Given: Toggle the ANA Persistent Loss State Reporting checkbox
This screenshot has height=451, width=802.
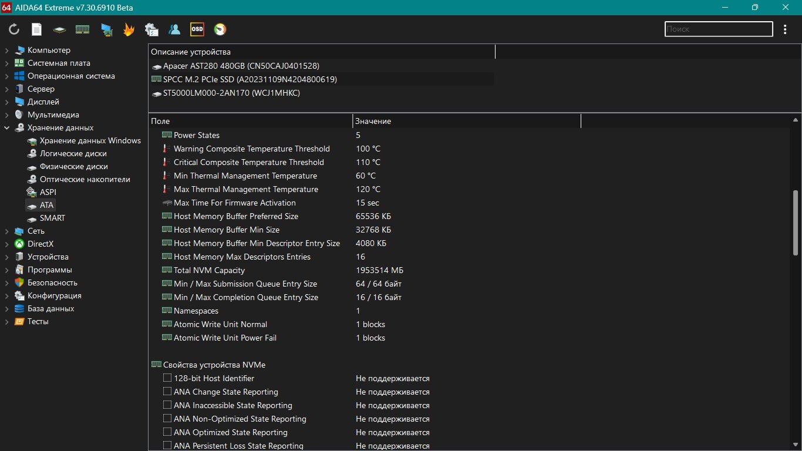Looking at the screenshot, I should tap(167, 446).
